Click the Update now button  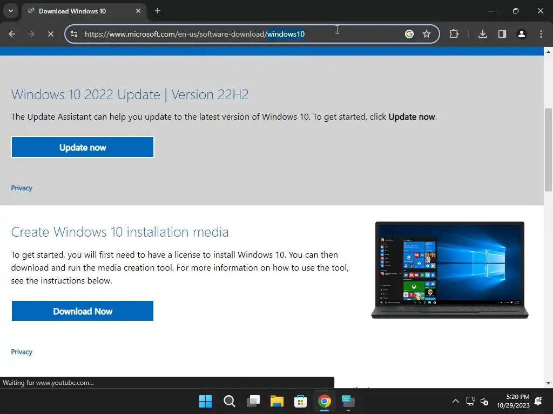[83, 147]
